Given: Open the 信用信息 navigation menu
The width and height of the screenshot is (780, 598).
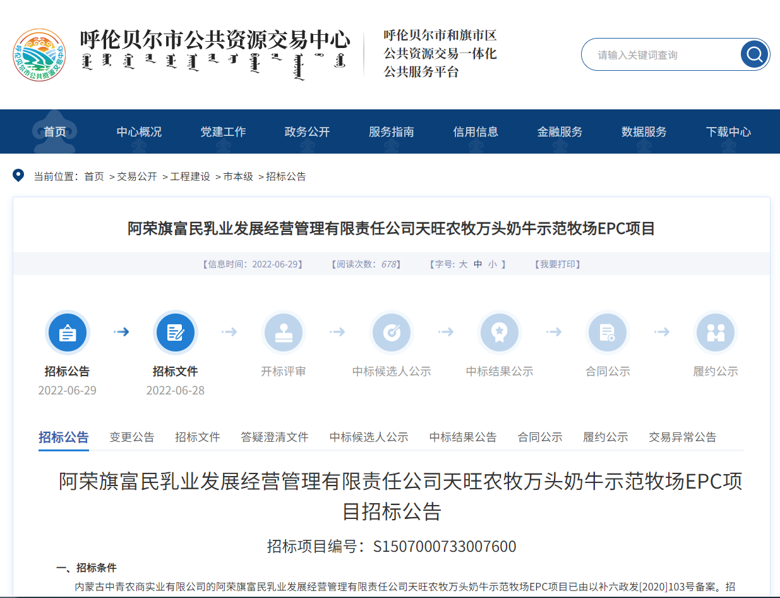Looking at the screenshot, I should tap(476, 131).
